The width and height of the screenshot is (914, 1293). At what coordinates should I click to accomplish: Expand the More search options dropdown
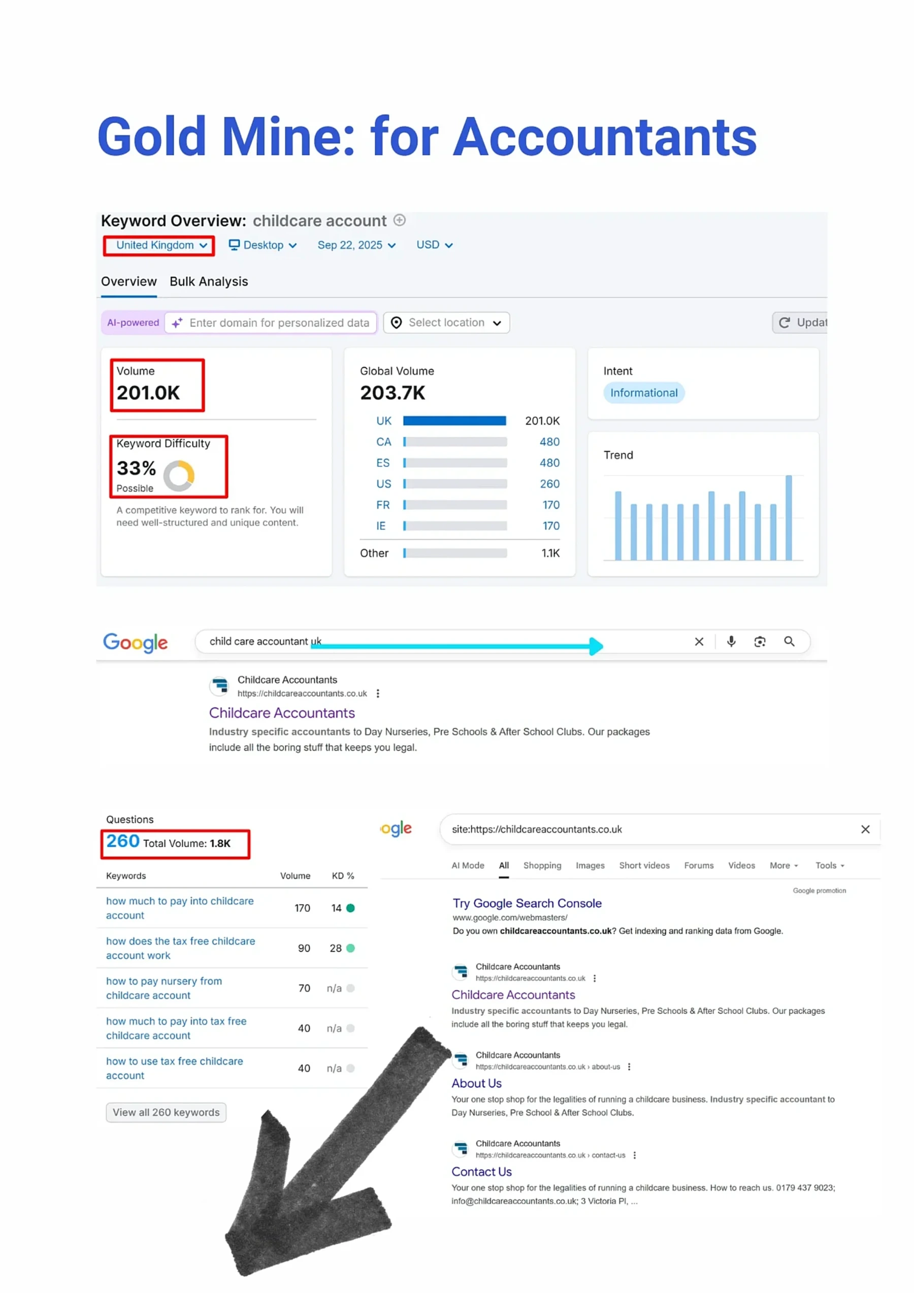coord(784,865)
